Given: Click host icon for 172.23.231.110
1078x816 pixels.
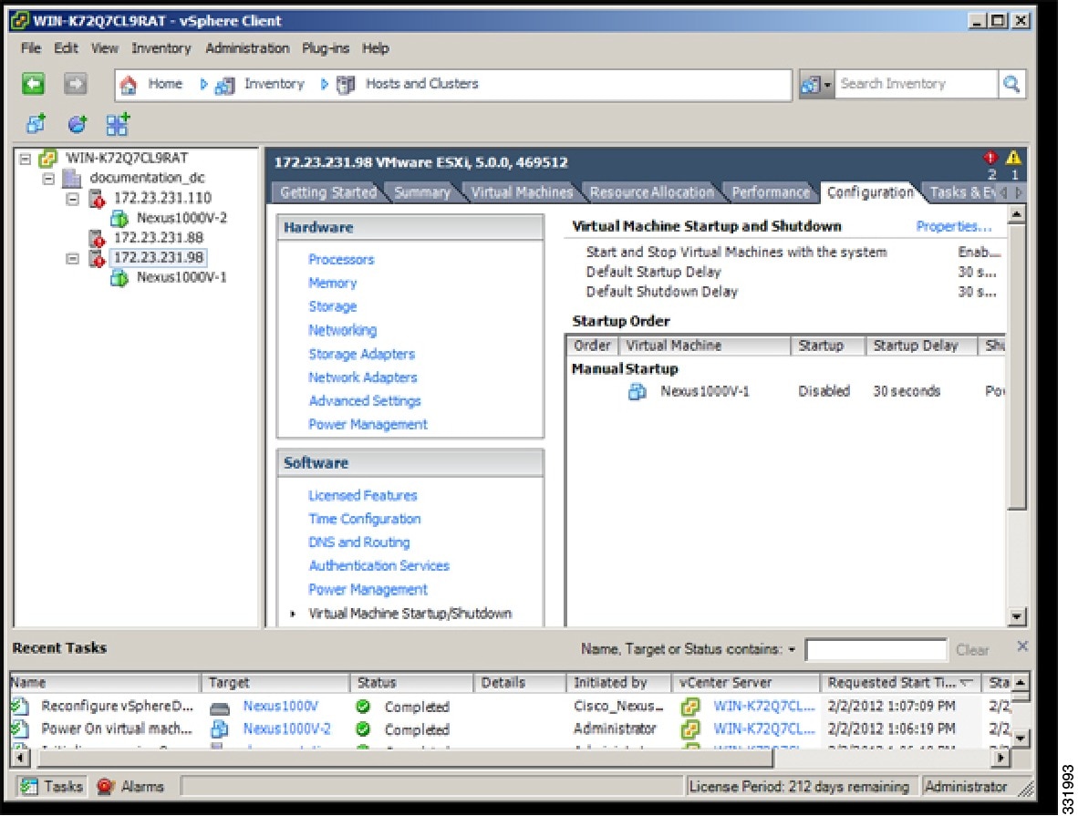Looking at the screenshot, I should click(x=97, y=199).
